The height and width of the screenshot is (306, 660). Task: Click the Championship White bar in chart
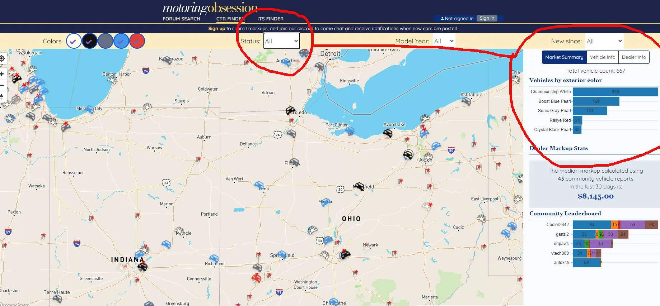615,92
